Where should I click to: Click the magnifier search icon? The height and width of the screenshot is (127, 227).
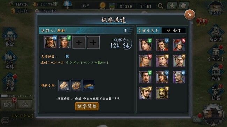161,6
